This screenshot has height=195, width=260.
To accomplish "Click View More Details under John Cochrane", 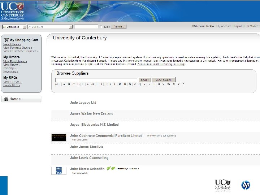I will [x=80, y=140].
